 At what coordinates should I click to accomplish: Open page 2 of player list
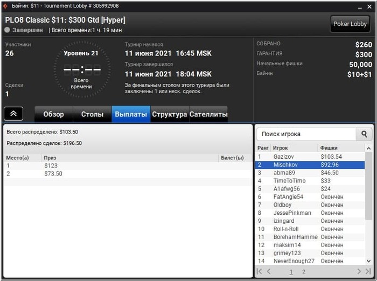point(304,272)
